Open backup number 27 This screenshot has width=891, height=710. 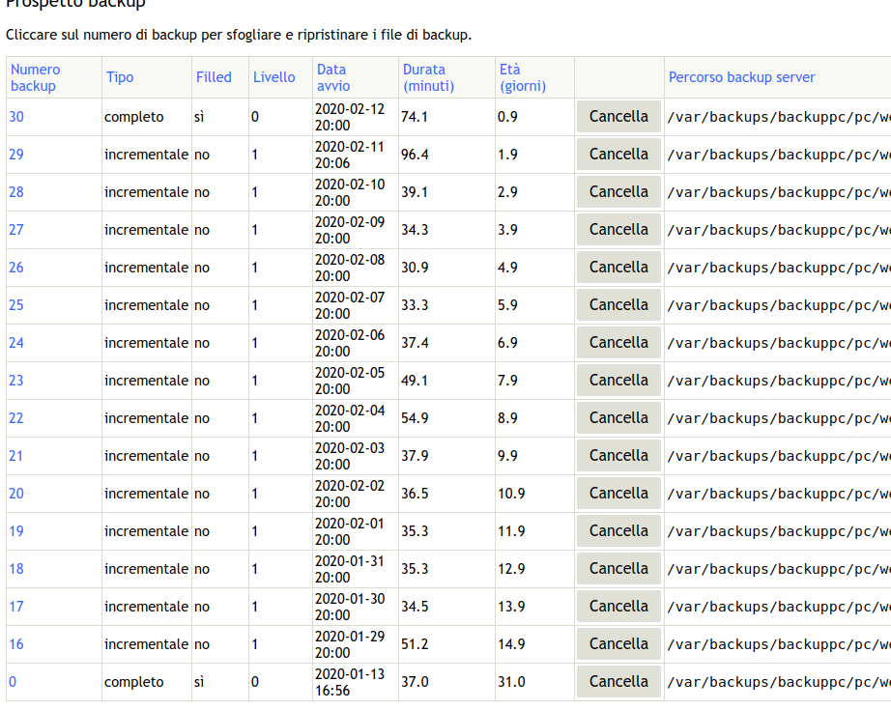coord(16,230)
